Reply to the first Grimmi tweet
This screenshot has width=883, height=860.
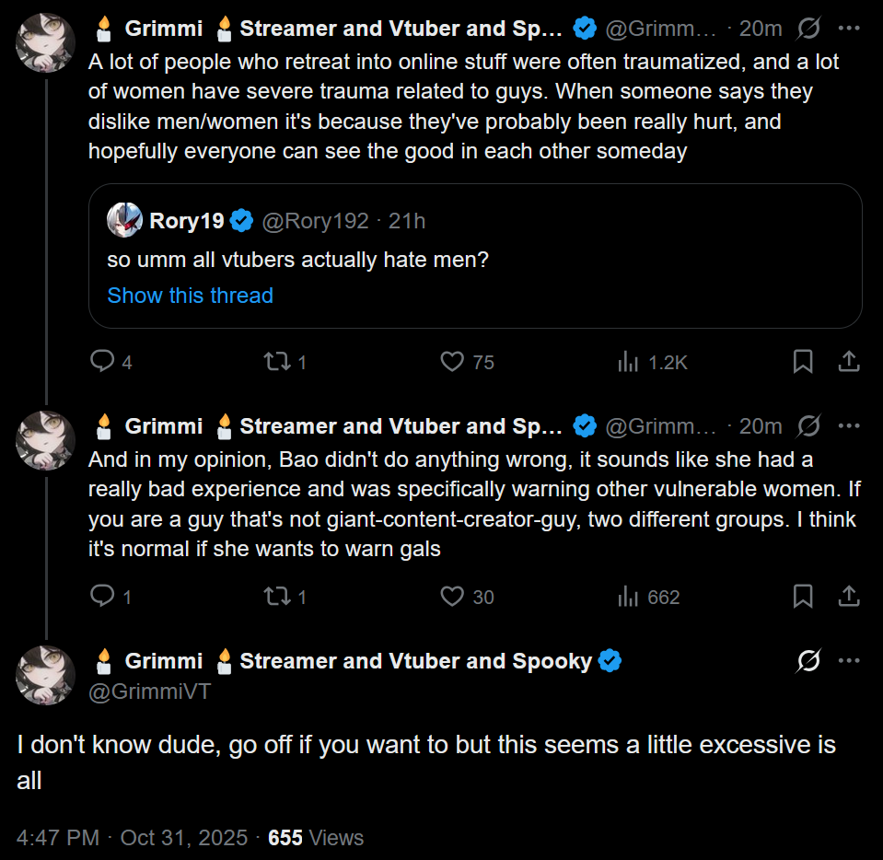point(101,362)
